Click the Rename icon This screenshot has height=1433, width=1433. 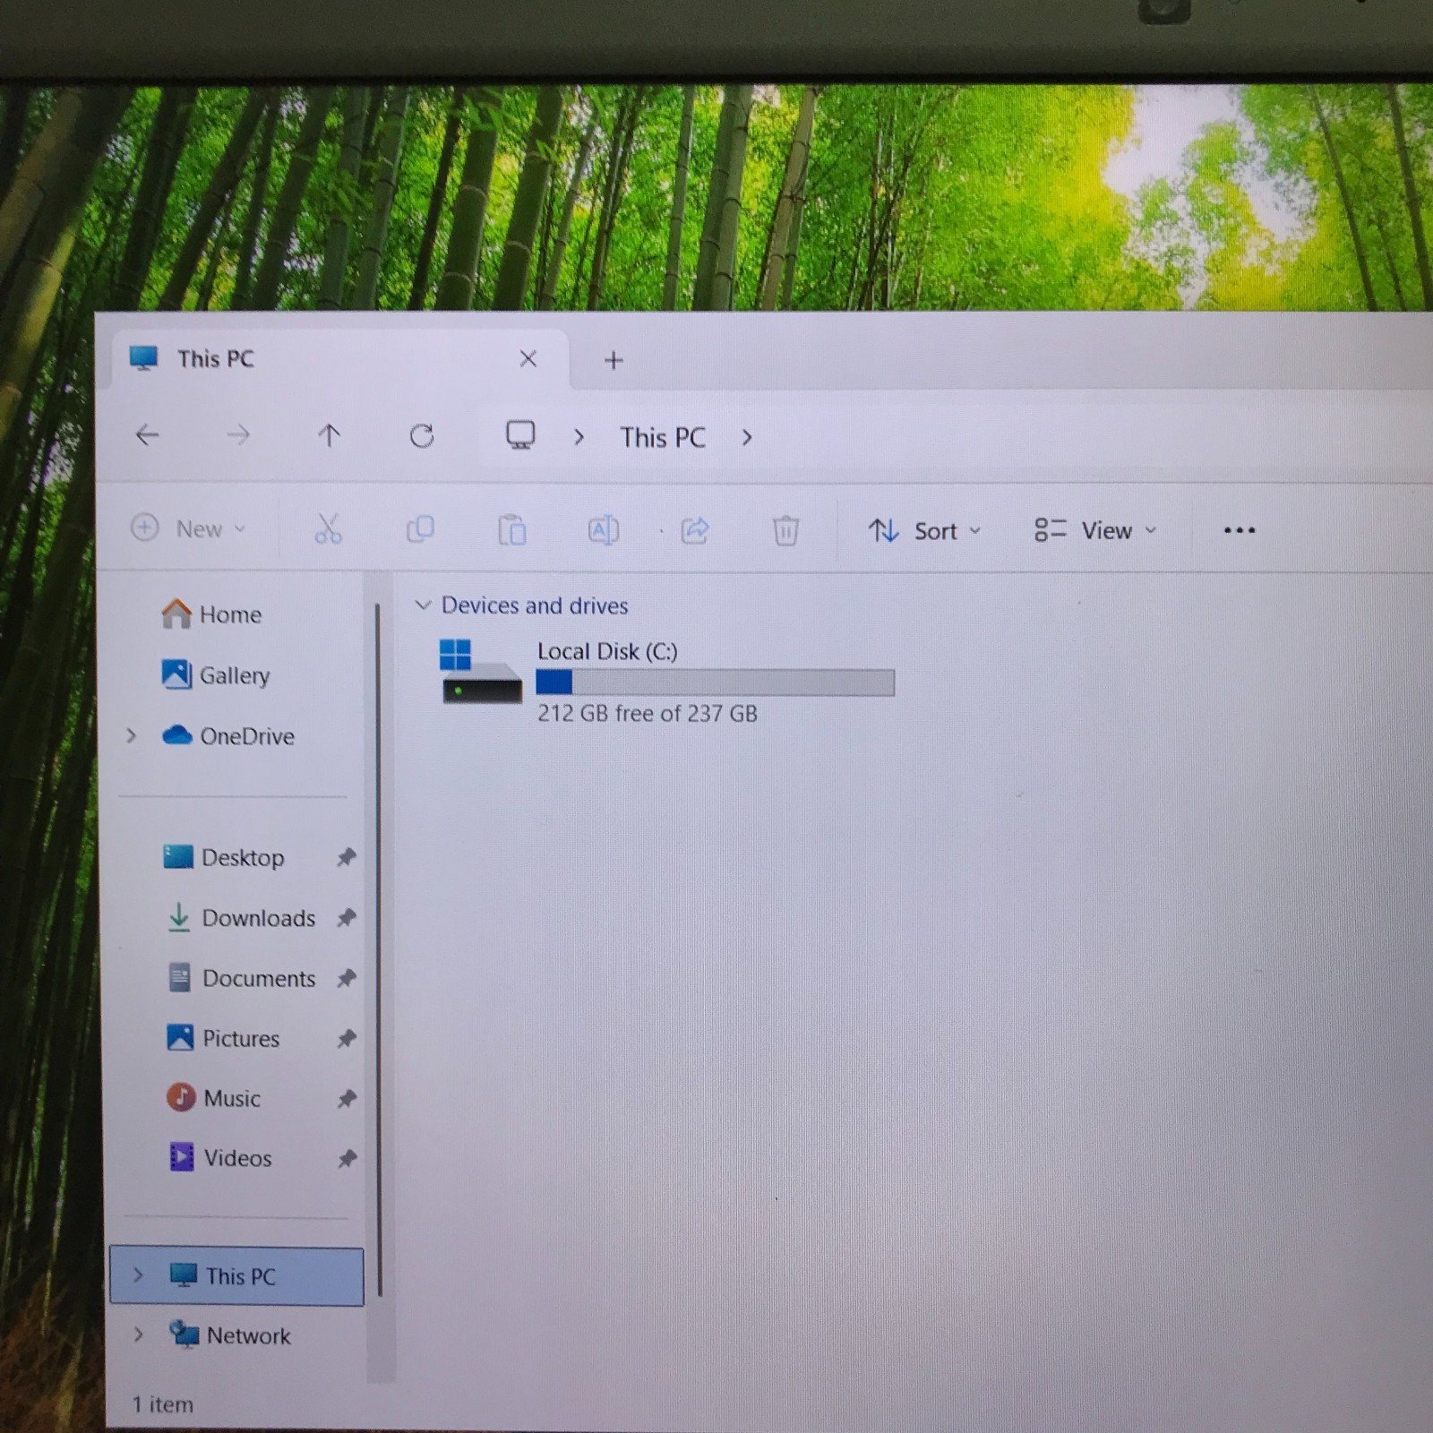603,530
